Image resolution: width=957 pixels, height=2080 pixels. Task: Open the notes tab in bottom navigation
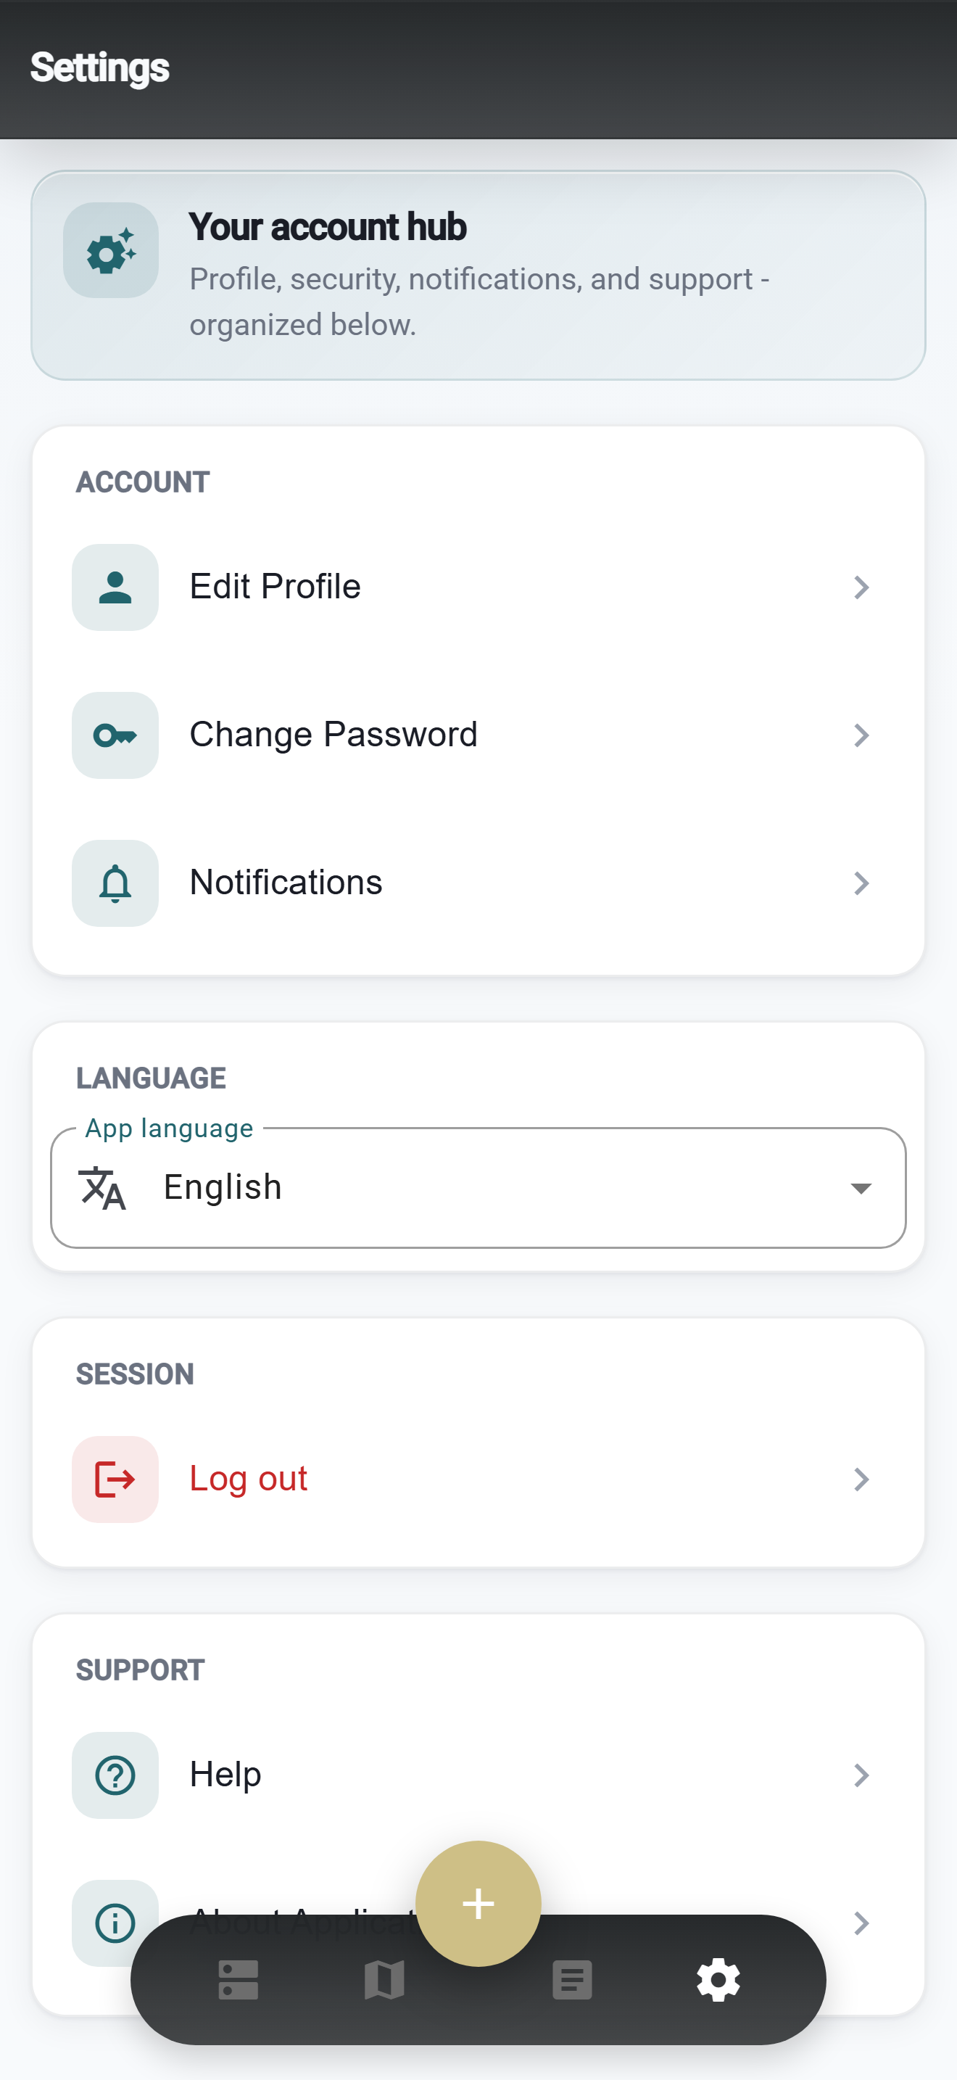pyautogui.click(x=572, y=1980)
